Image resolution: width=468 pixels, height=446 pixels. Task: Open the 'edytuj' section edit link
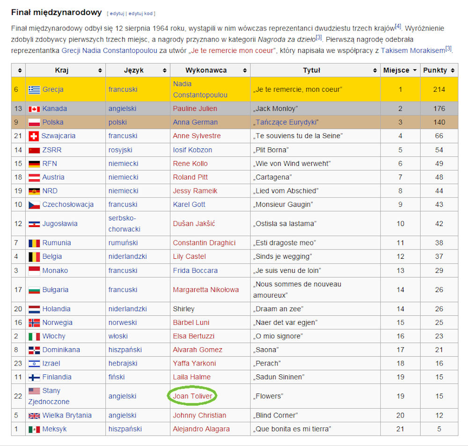117,14
